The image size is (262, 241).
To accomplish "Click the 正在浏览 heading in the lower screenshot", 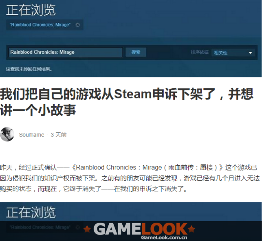I will click(31, 212).
